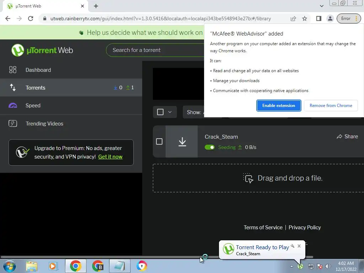Go to Trending Videos
The image size is (364, 273).
[71, 123]
